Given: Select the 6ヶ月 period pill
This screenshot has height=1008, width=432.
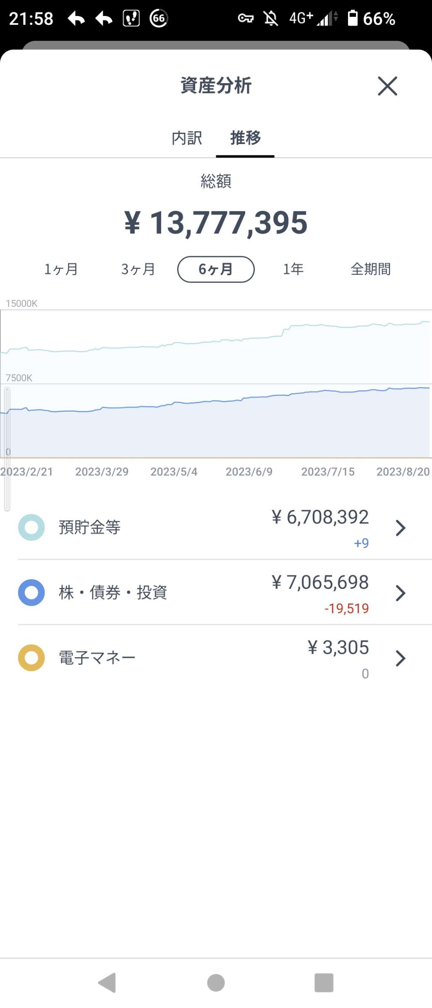Looking at the screenshot, I should tap(216, 269).
